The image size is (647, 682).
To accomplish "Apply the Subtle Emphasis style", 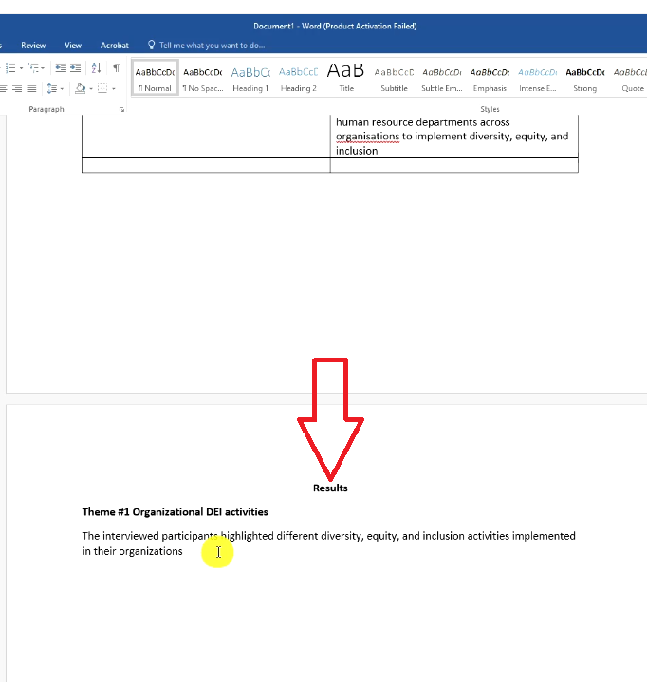I will (442, 79).
